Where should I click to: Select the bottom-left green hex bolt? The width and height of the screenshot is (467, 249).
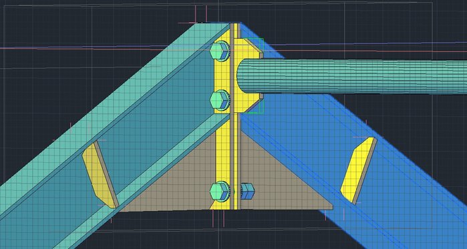[x=219, y=192]
